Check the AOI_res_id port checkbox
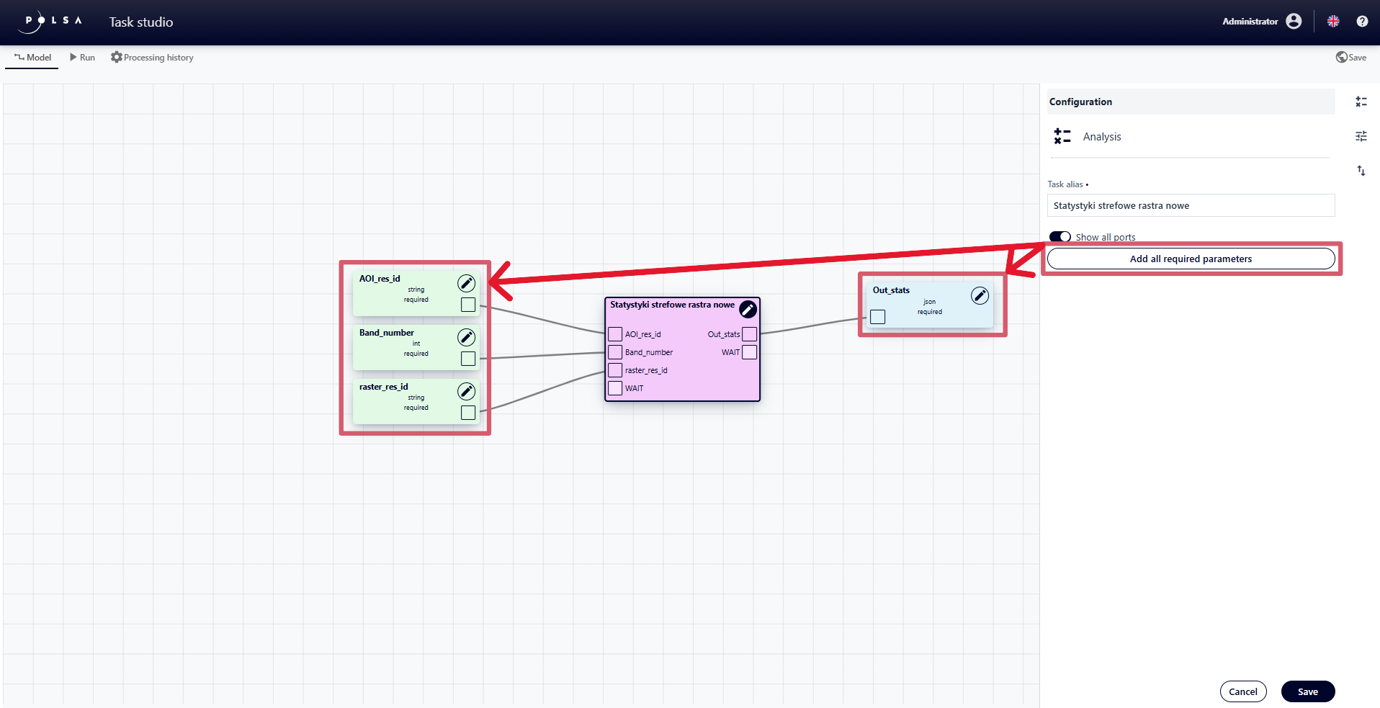 pyautogui.click(x=614, y=334)
